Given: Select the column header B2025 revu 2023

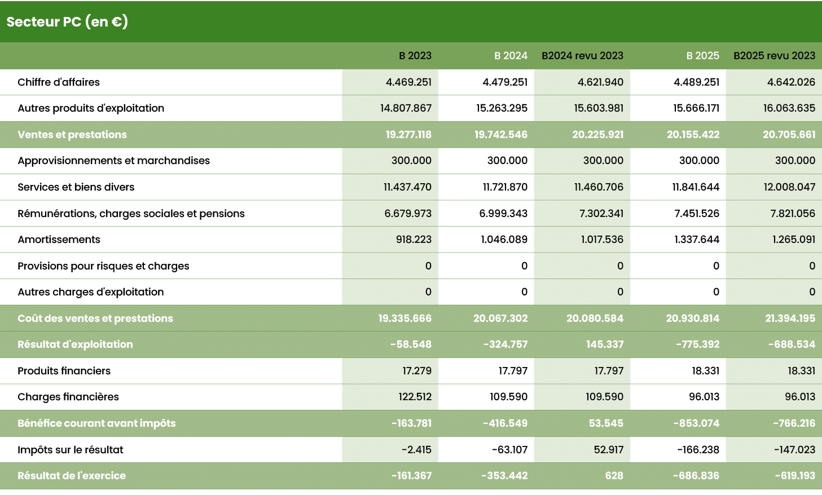Looking at the screenshot, I should point(773,56).
